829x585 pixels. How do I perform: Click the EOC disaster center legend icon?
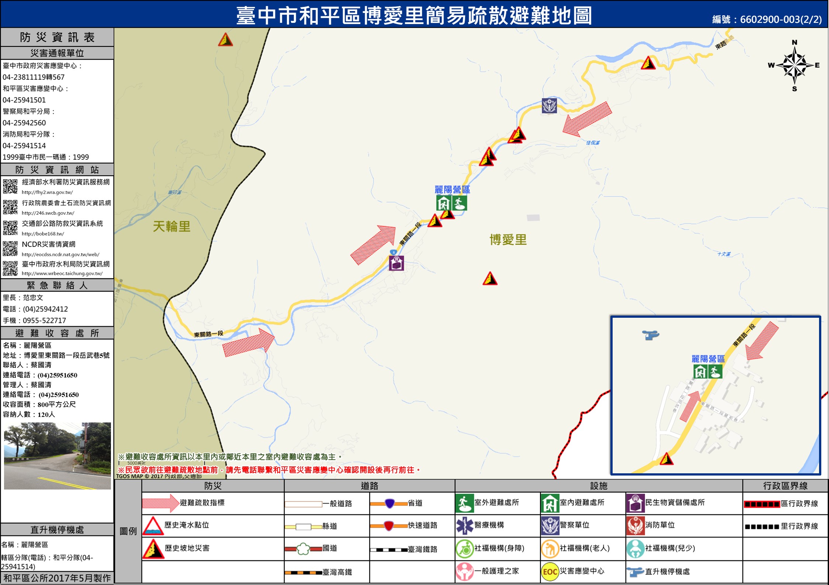point(550,572)
